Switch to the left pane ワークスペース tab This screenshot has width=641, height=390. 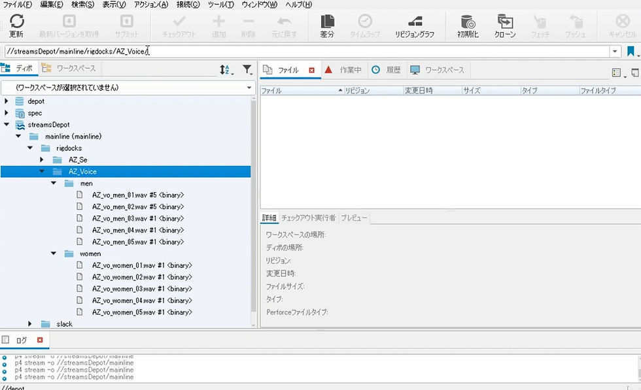(x=70, y=68)
